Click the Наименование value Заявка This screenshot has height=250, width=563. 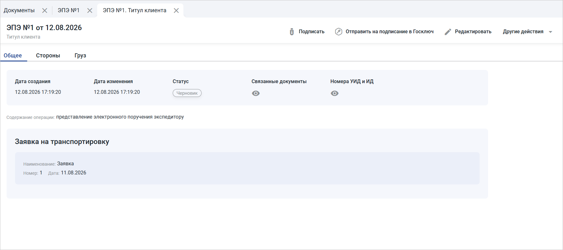click(66, 164)
